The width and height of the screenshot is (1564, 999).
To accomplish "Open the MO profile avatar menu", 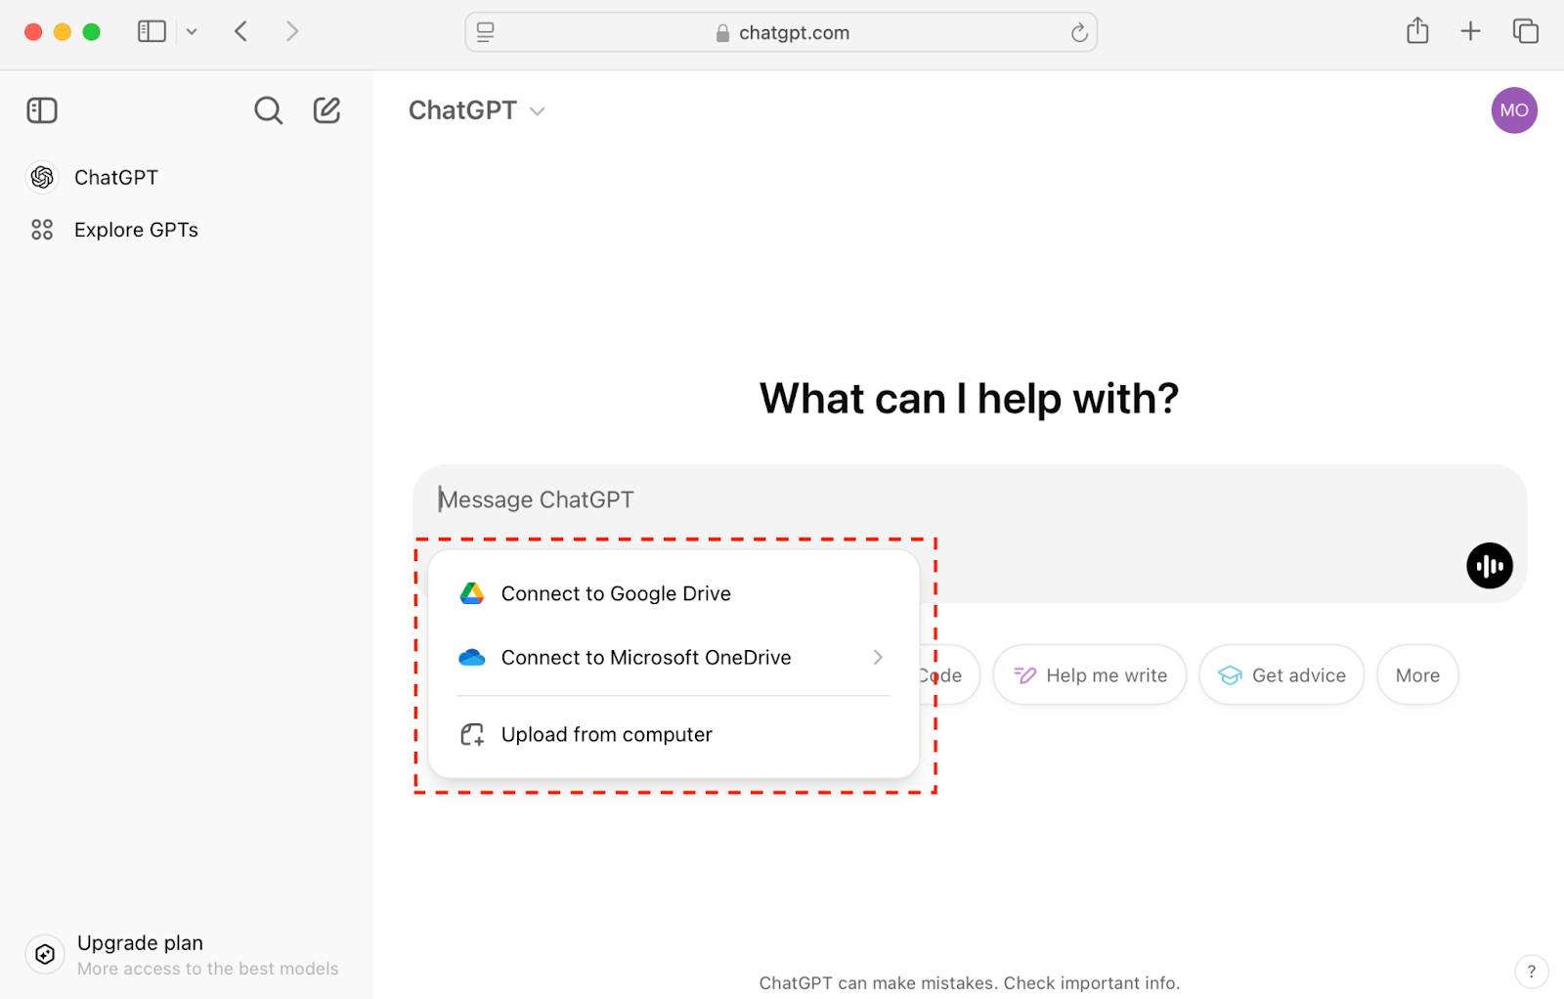I will point(1514,110).
